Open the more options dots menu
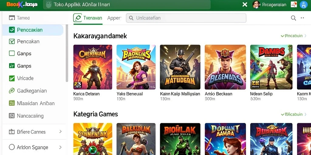Image resolution: width=311 pixels, height=155 pixels. (302, 18)
